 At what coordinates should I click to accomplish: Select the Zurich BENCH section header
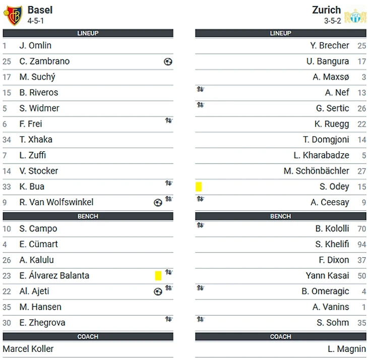(280, 216)
